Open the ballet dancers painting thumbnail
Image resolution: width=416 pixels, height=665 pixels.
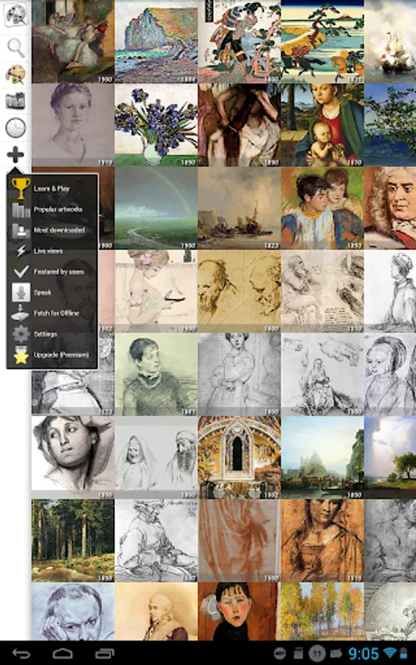click(x=72, y=41)
